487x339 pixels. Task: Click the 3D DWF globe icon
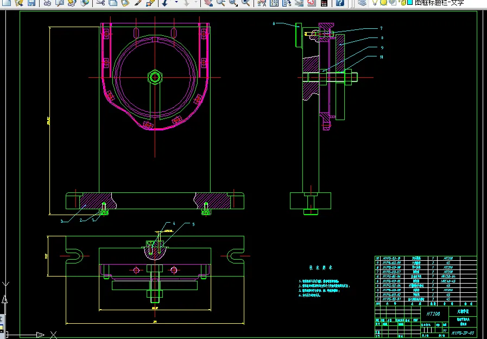[85, 3]
